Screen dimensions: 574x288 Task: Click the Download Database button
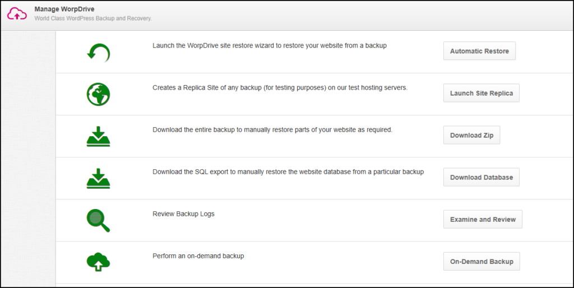481,177
